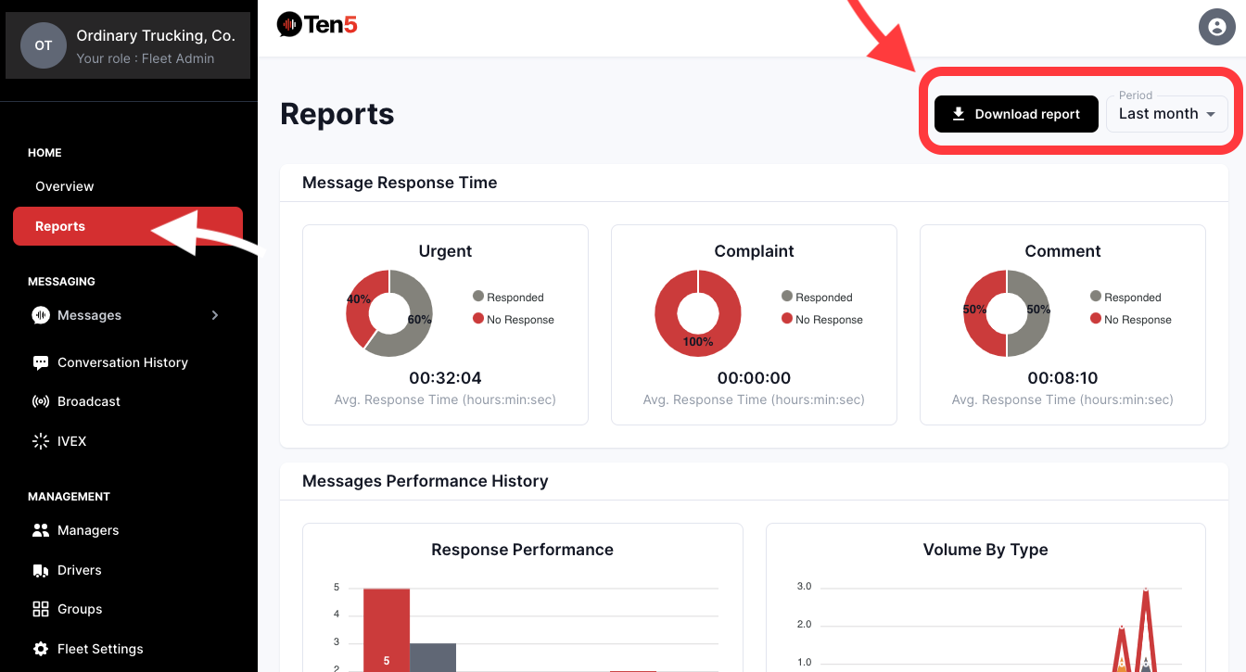Open the Drivers page
1246x672 pixels.
[80, 570]
